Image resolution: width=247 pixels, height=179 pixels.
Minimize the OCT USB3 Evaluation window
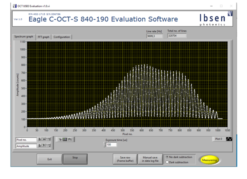pos(211,6)
